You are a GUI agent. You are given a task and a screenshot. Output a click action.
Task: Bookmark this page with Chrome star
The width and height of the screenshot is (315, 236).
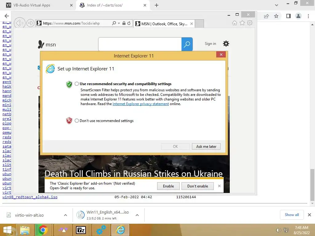(x=276, y=16)
